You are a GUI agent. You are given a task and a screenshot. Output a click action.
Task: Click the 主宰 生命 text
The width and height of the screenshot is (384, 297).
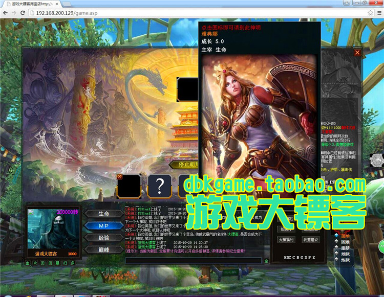[x=214, y=50]
